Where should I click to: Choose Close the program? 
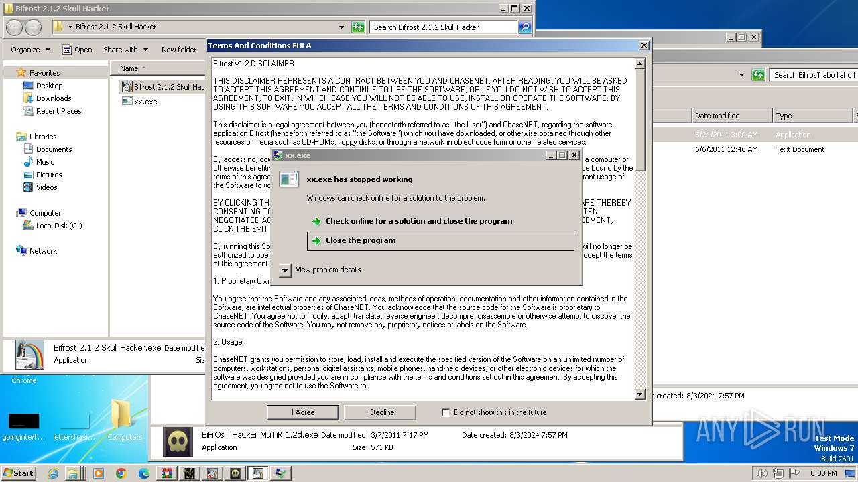click(x=440, y=241)
